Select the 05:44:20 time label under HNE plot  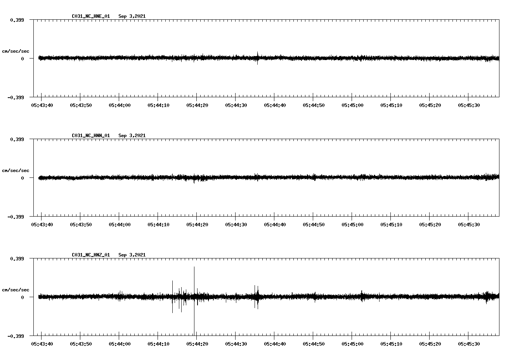coord(197,105)
